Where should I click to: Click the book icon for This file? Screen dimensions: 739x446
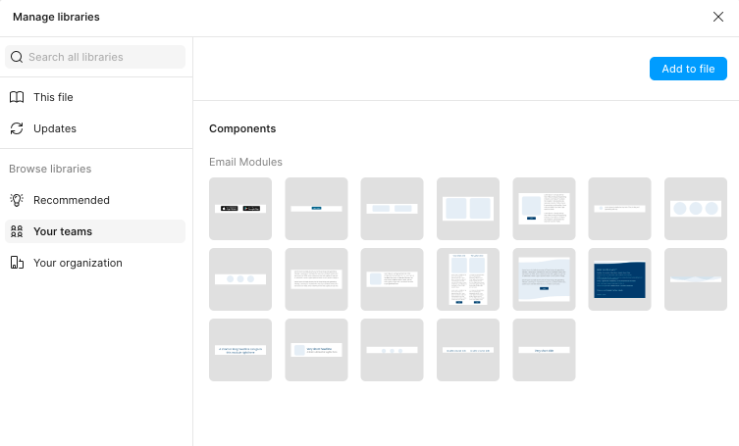pos(17,97)
